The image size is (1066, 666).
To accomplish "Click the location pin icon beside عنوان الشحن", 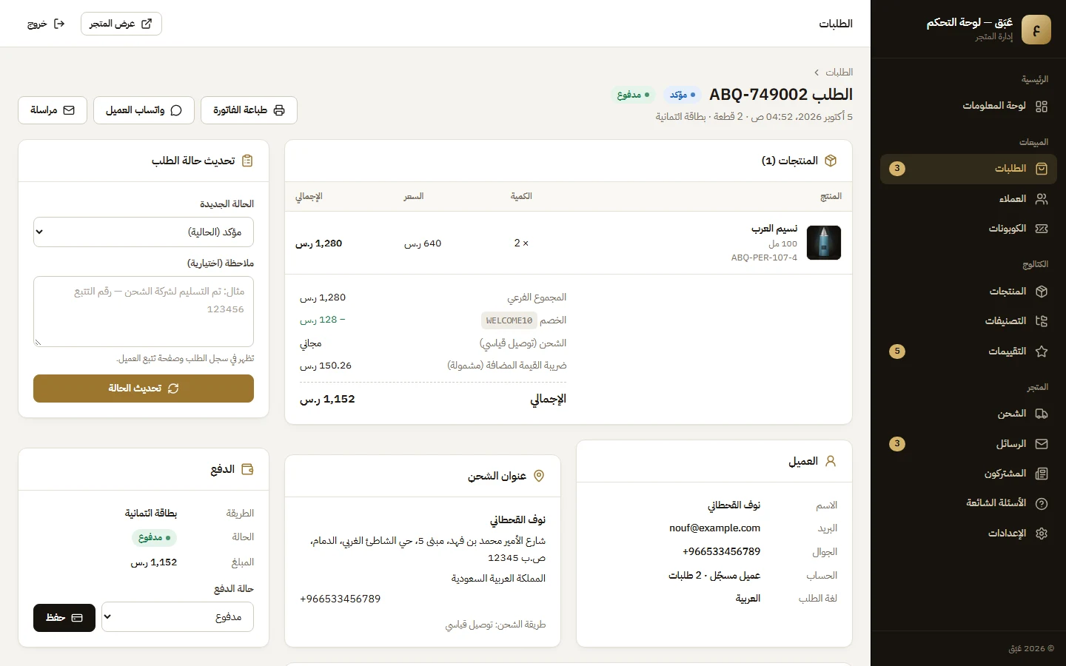I will click(539, 476).
